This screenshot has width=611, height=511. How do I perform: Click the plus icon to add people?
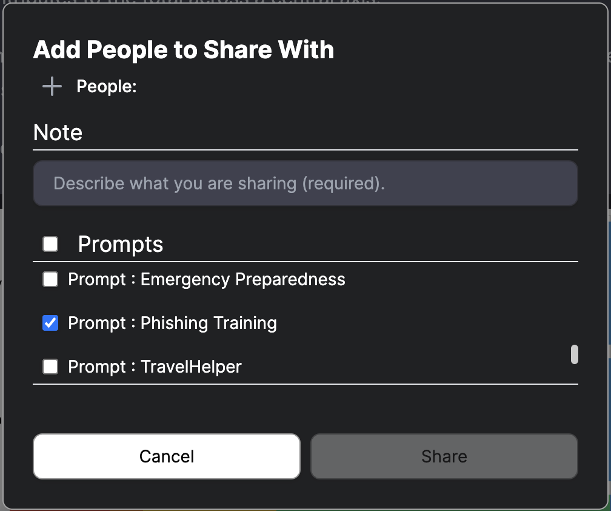tap(52, 86)
